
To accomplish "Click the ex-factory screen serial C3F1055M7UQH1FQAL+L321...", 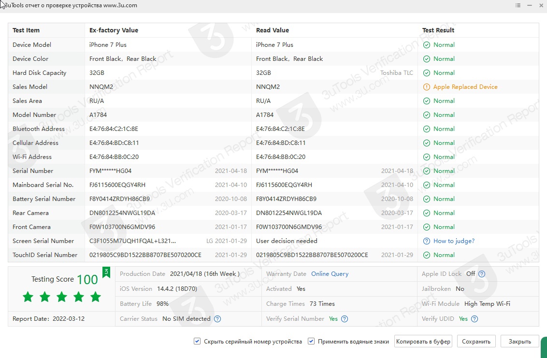I will point(132,241).
